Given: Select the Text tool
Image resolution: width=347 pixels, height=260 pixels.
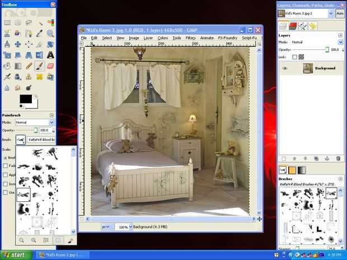Looking at the screenshot, I should click(50, 55).
